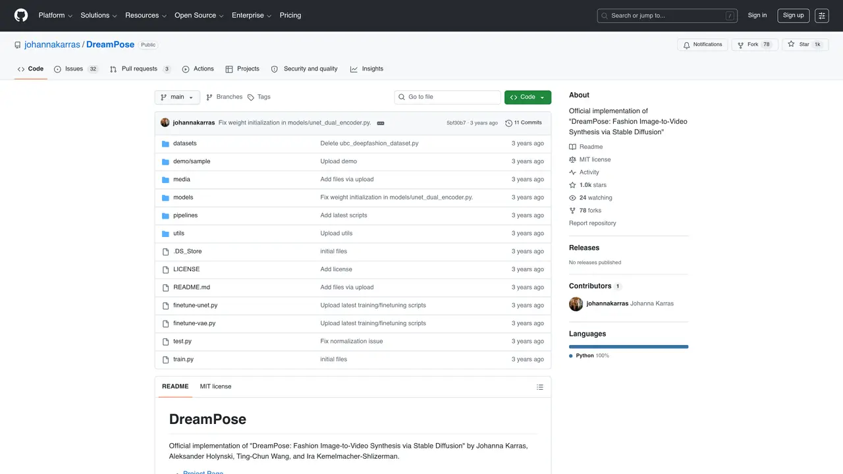
Task: Open the utils folder icon
Action: [x=166, y=234]
